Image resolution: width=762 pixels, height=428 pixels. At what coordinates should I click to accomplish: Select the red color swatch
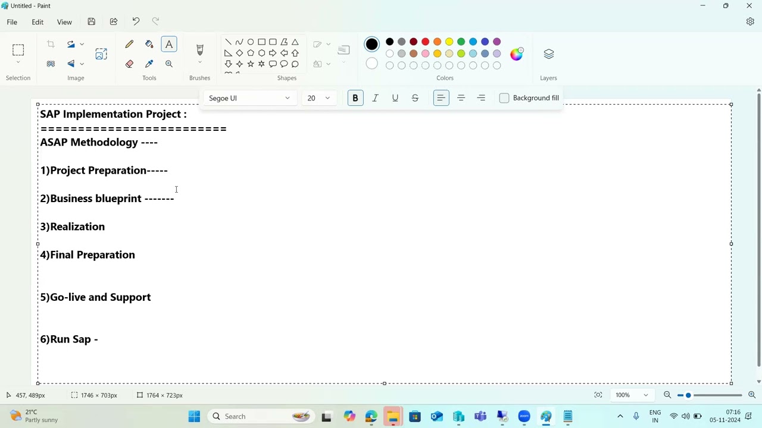425,42
